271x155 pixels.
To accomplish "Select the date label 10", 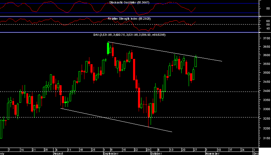I will click(x=219, y=150).
